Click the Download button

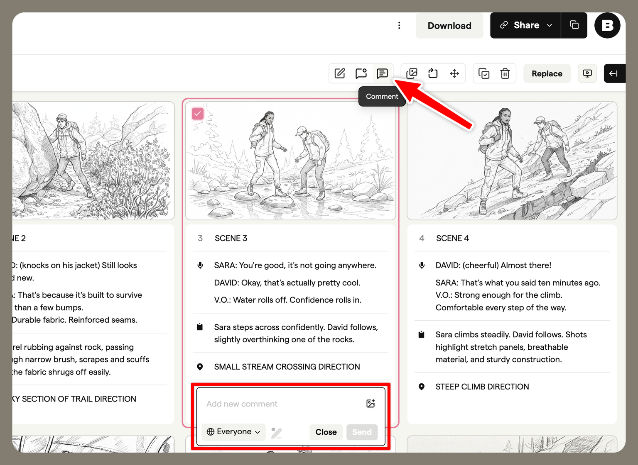[449, 25]
